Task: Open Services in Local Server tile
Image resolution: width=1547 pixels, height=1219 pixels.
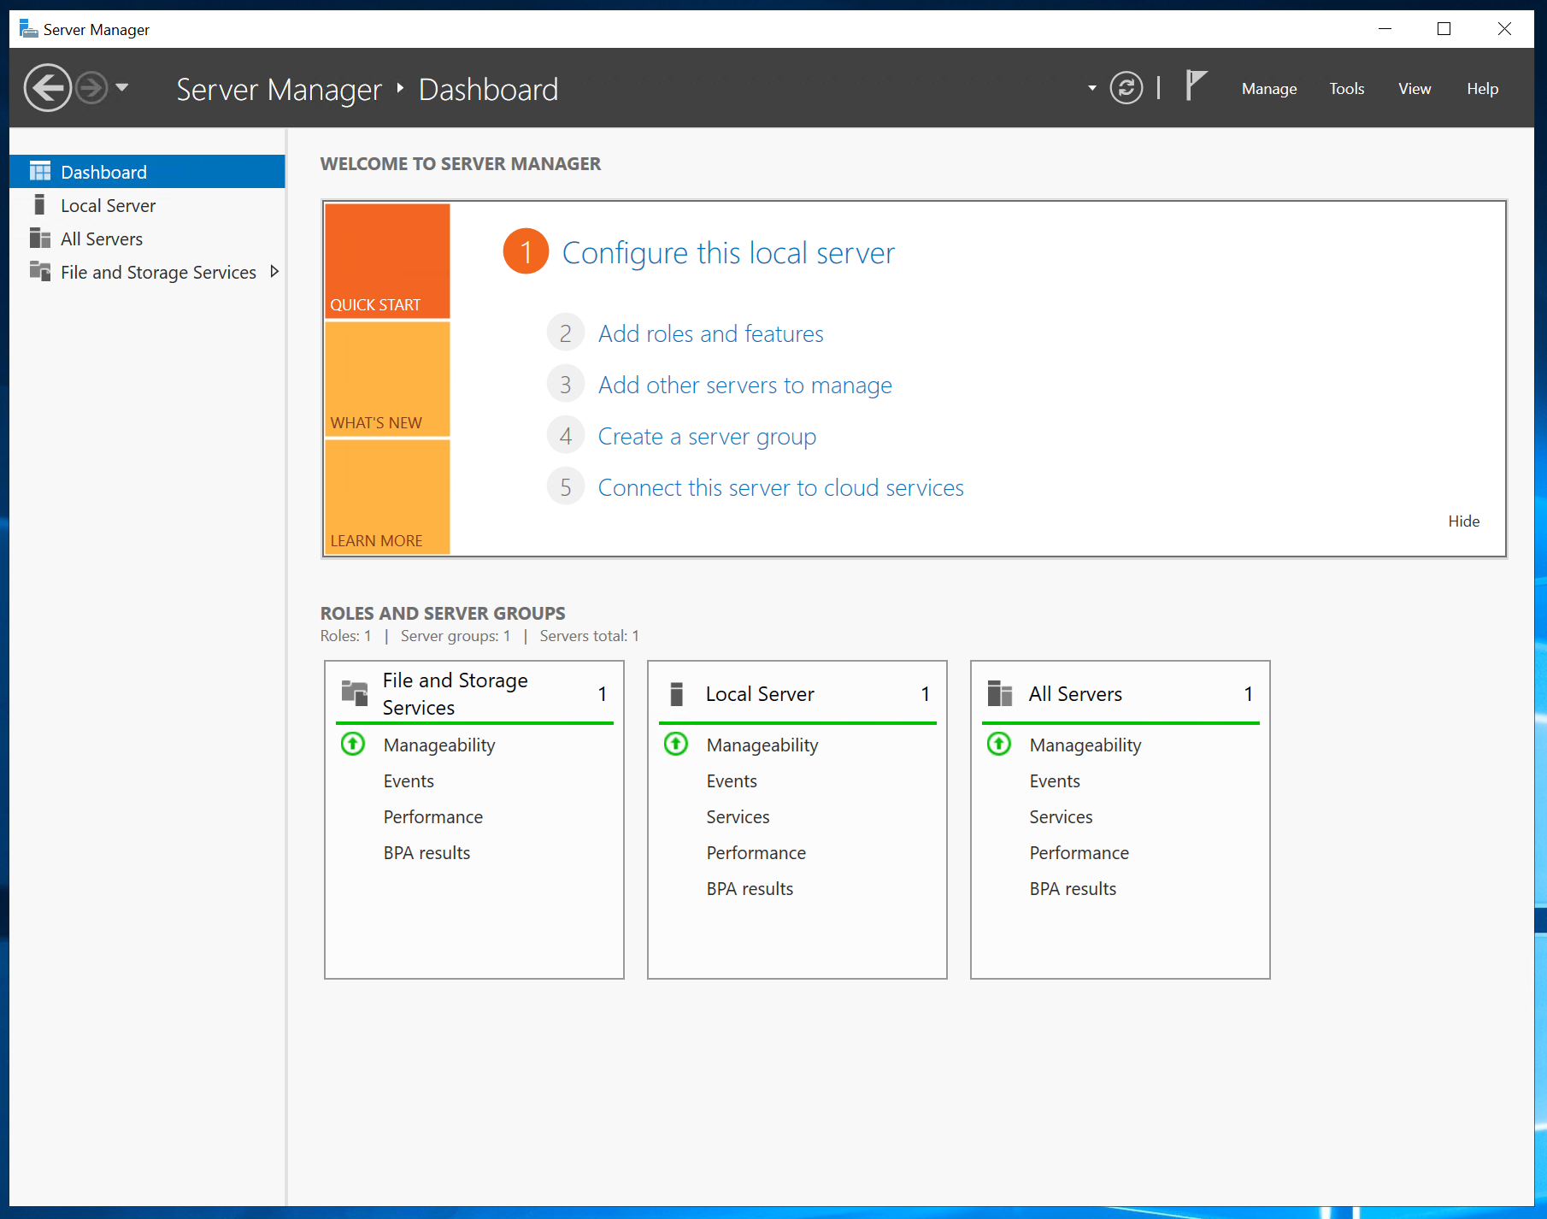Action: pyautogui.click(x=738, y=817)
